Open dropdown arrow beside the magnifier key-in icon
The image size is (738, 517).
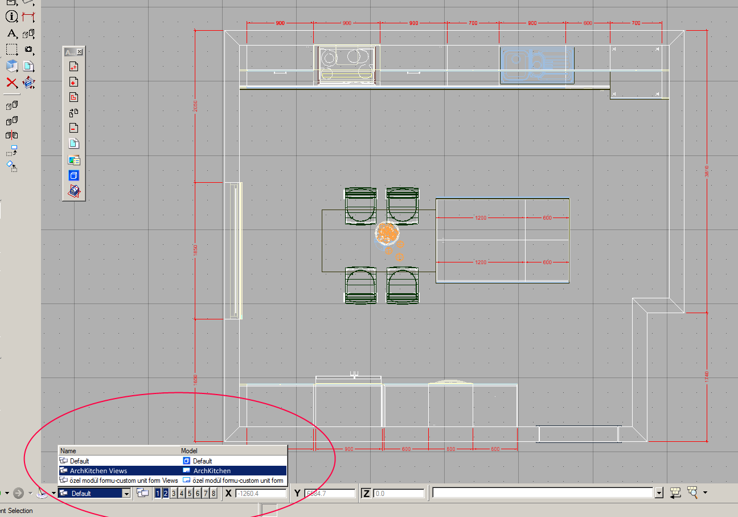click(x=706, y=493)
